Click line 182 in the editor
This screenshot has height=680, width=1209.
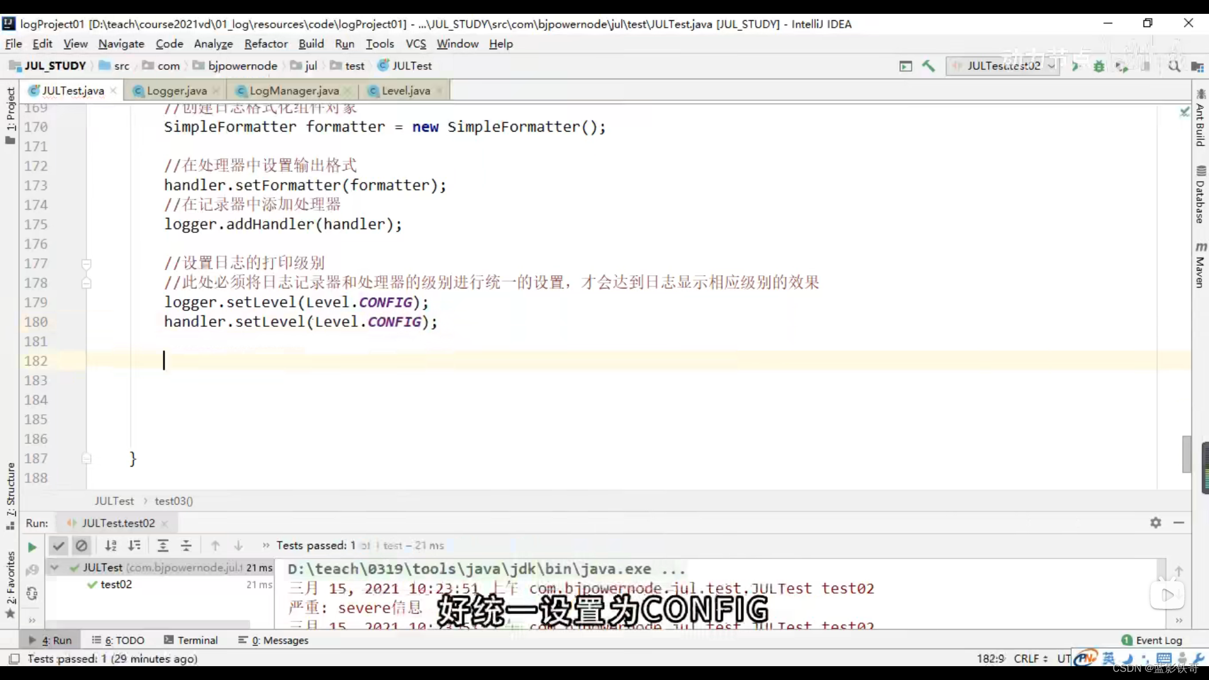(639, 361)
